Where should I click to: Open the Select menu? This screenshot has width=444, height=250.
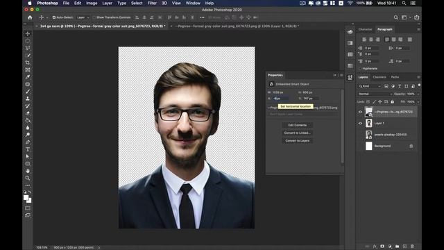point(137,3)
